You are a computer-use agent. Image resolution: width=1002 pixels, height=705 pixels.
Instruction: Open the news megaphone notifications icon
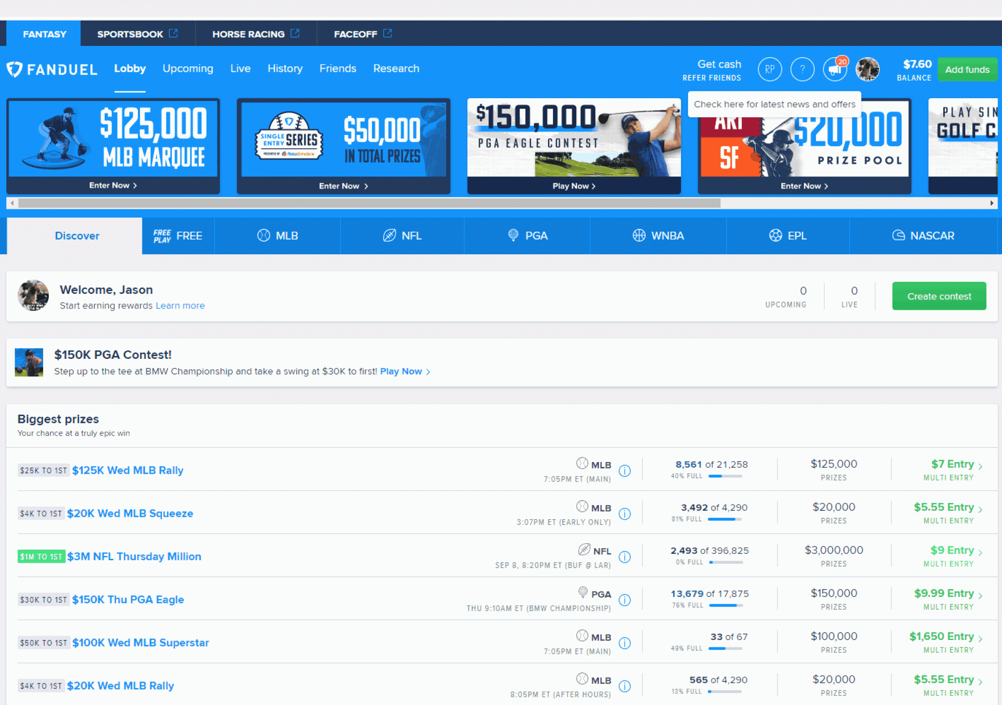point(835,69)
